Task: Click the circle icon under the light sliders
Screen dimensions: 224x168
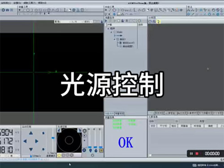Action: point(93,155)
